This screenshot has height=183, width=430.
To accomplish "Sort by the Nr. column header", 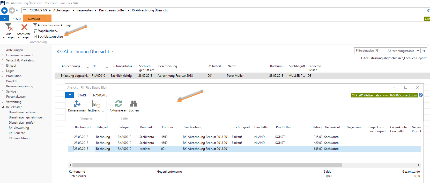I will click(94, 66).
